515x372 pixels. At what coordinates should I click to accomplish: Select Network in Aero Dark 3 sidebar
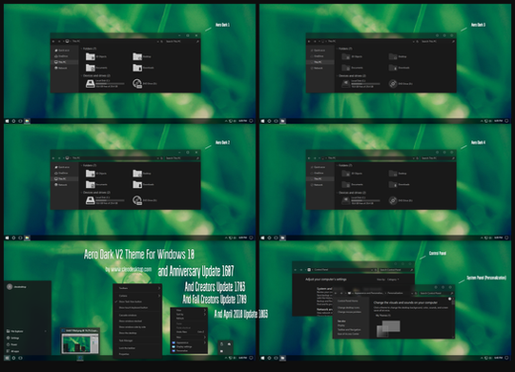[x=317, y=68]
